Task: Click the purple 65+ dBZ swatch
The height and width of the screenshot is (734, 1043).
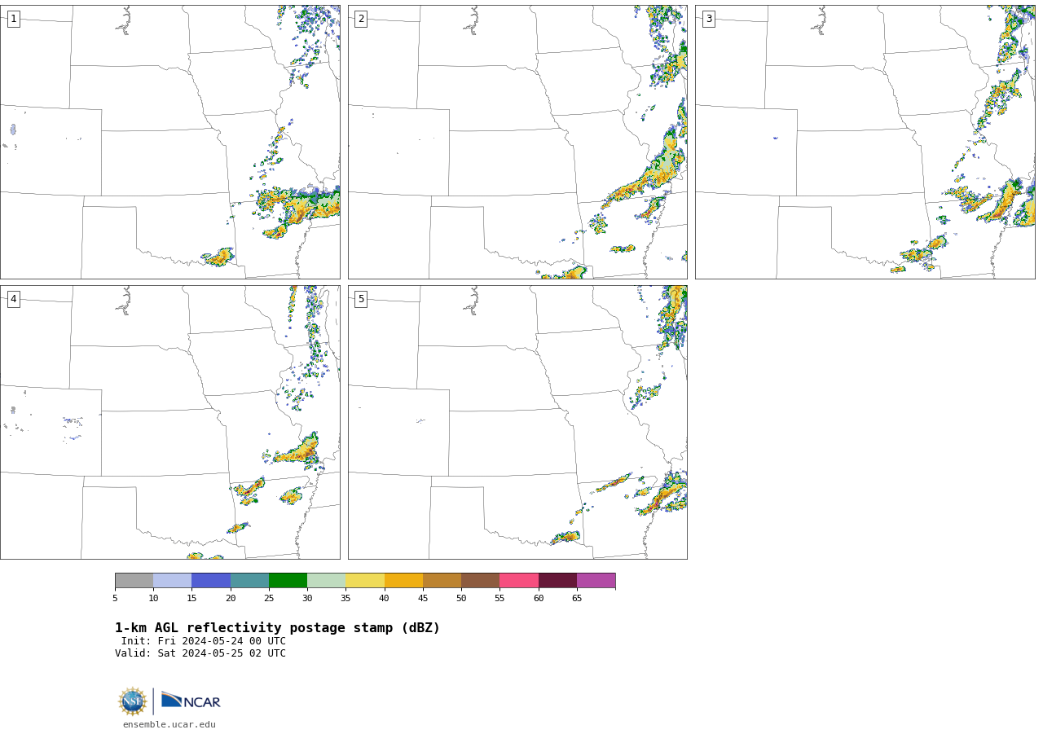Action: (x=596, y=581)
